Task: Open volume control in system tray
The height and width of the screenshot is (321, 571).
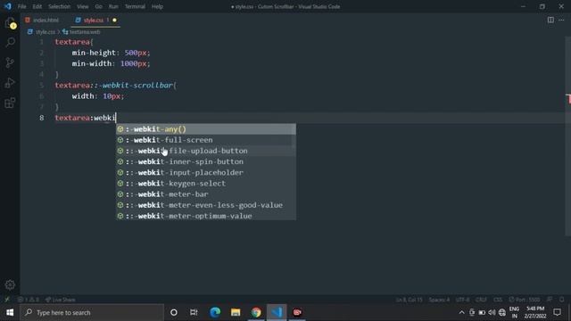Action: (x=492, y=312)
